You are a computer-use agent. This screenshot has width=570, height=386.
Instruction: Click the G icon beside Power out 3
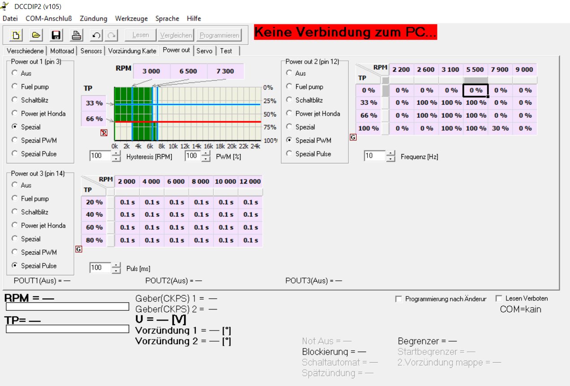[x=79, y=249]
